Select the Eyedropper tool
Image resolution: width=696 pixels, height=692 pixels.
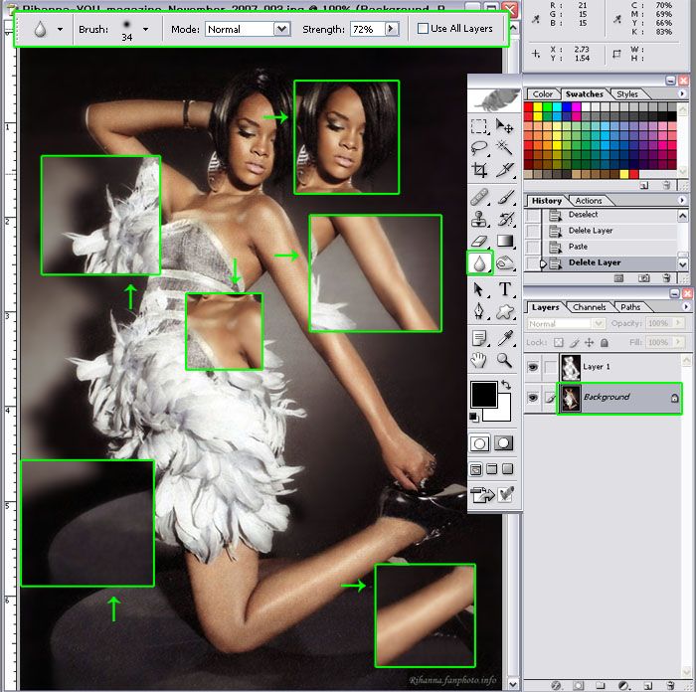pos(504,339)
